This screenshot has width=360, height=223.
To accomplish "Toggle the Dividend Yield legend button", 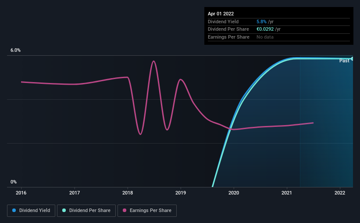I will click(31, 211).
